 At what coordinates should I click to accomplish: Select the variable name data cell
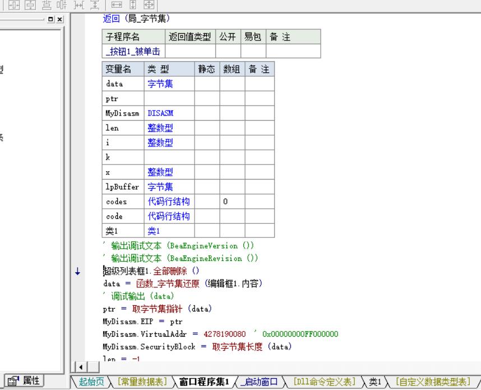click(x=123, y=84)
